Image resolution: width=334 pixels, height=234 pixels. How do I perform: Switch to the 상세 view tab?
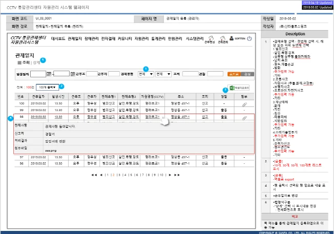36,62
